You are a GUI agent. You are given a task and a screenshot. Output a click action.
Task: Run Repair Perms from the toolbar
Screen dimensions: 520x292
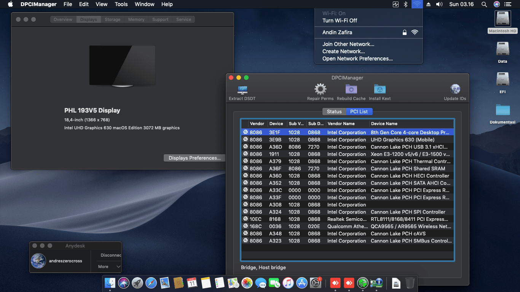coord(320,90)
